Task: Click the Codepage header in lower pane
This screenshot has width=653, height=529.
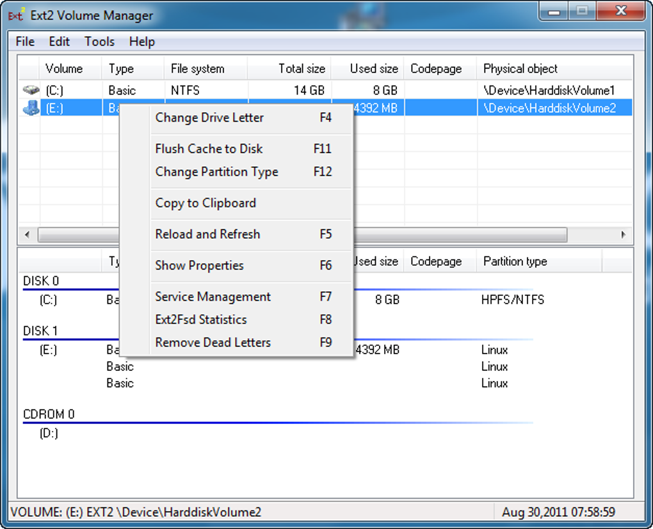Action: (x=440, y=261)
